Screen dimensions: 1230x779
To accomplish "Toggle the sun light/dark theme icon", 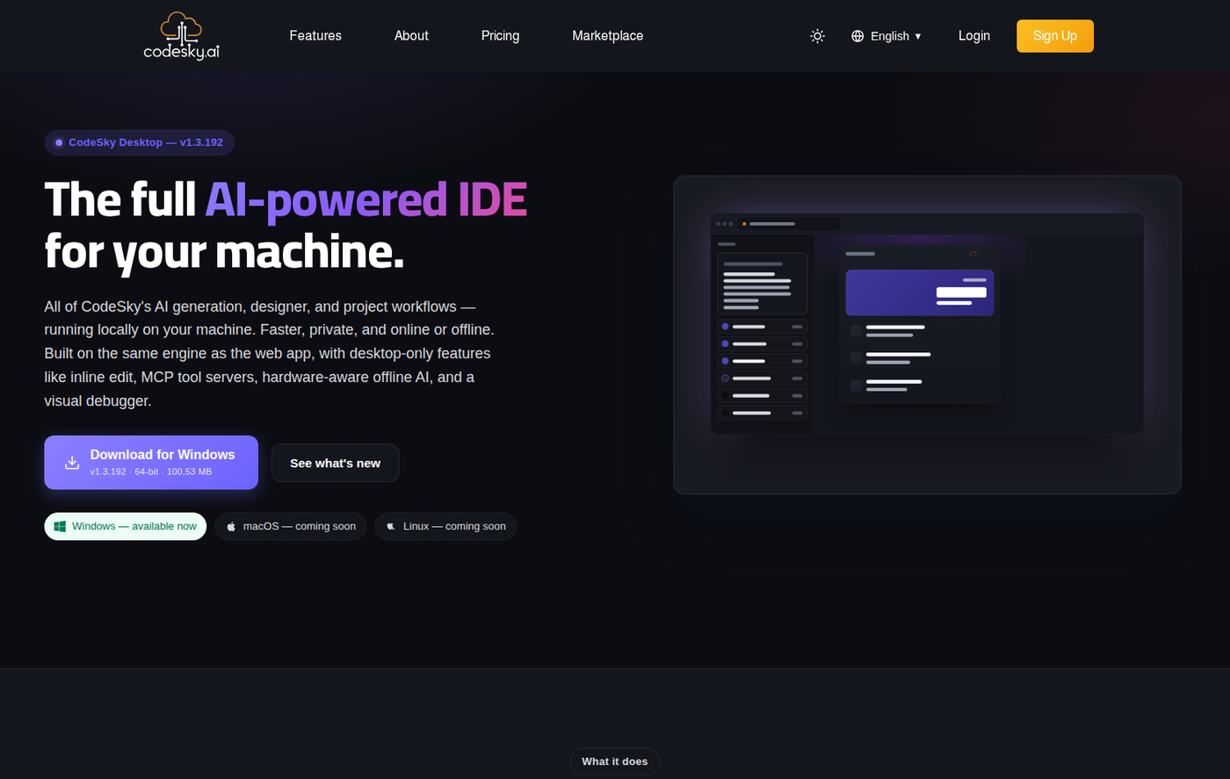I will (x=817, y=36).
